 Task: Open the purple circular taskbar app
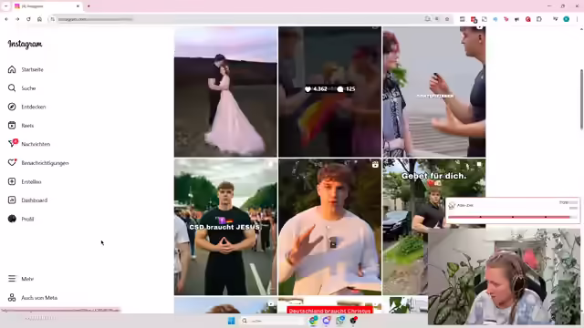click(327, 321)
